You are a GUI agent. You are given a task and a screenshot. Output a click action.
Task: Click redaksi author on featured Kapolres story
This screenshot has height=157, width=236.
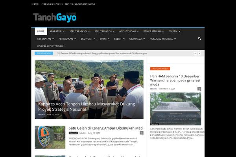[x=41, y=115]
